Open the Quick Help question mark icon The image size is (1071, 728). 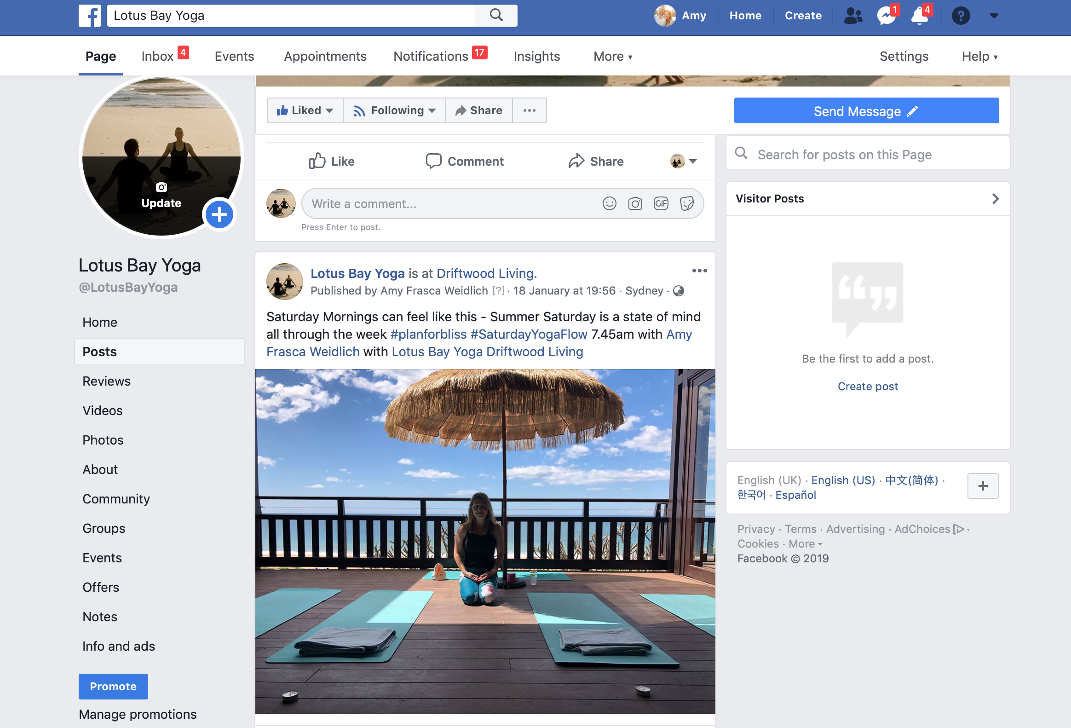point(961,16)
